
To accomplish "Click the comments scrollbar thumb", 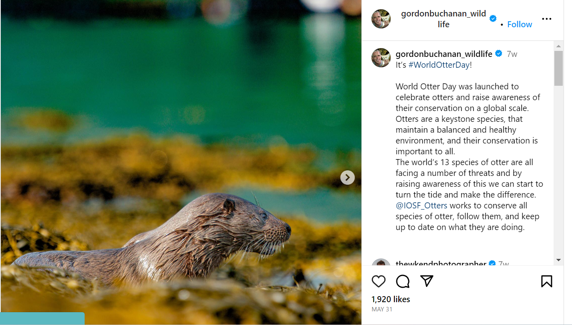I will [x=558, y=68].
